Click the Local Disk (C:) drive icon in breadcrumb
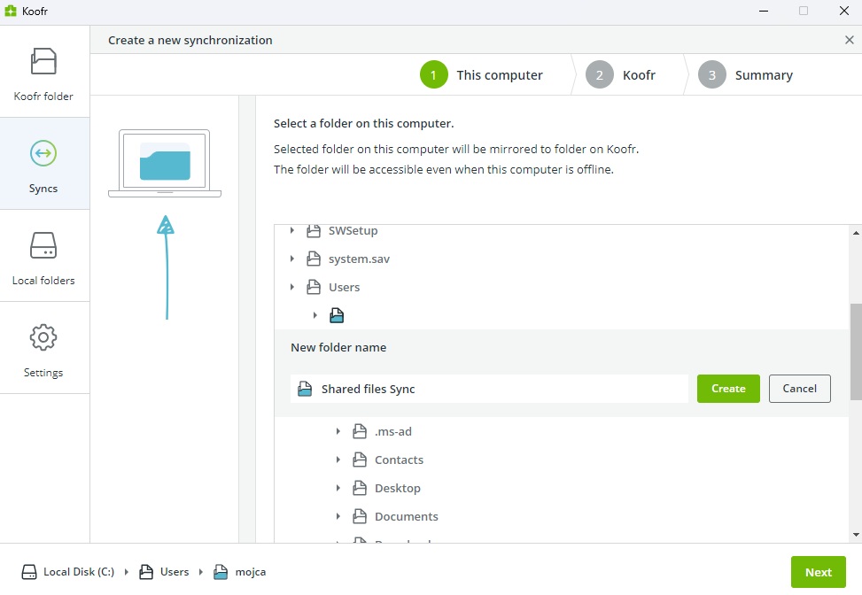862x595 pixels. 29,572
